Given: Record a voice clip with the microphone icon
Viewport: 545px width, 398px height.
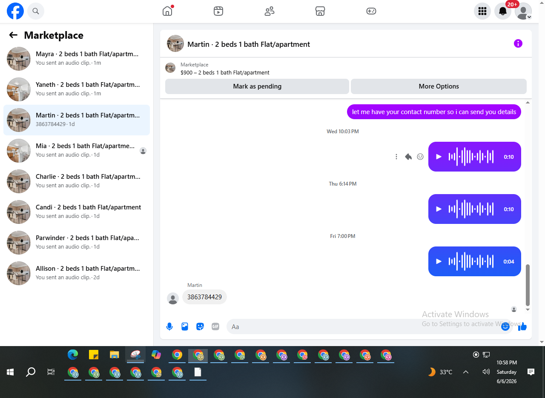Looking at the screenshot, I should pos(169,326).
